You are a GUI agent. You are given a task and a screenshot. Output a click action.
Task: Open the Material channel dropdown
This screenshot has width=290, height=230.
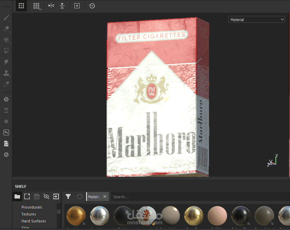[257, 20]
